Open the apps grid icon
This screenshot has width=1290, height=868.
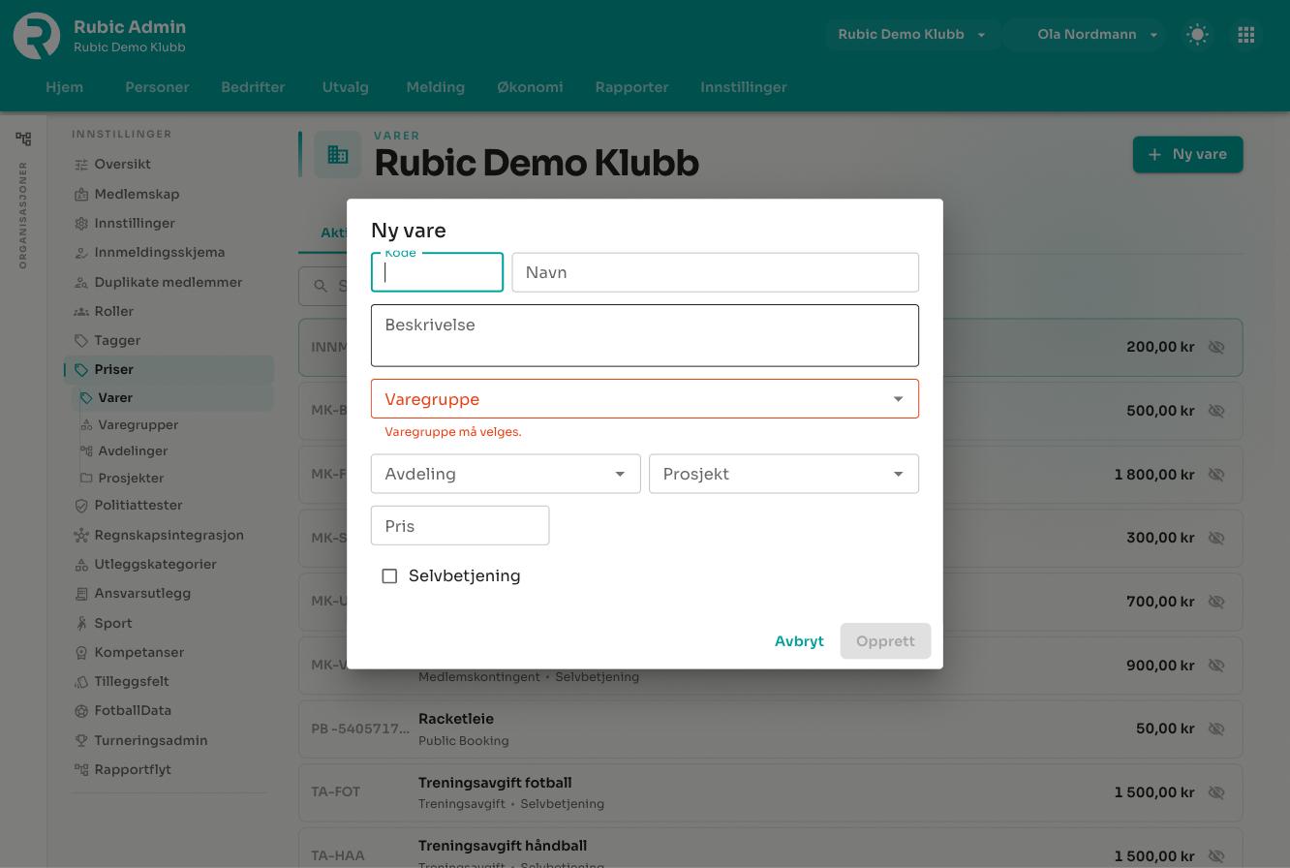(1246, 35)
